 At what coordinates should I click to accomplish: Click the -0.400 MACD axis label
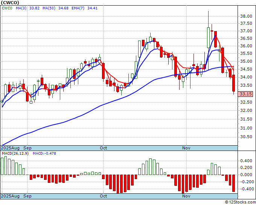point(245,189)
